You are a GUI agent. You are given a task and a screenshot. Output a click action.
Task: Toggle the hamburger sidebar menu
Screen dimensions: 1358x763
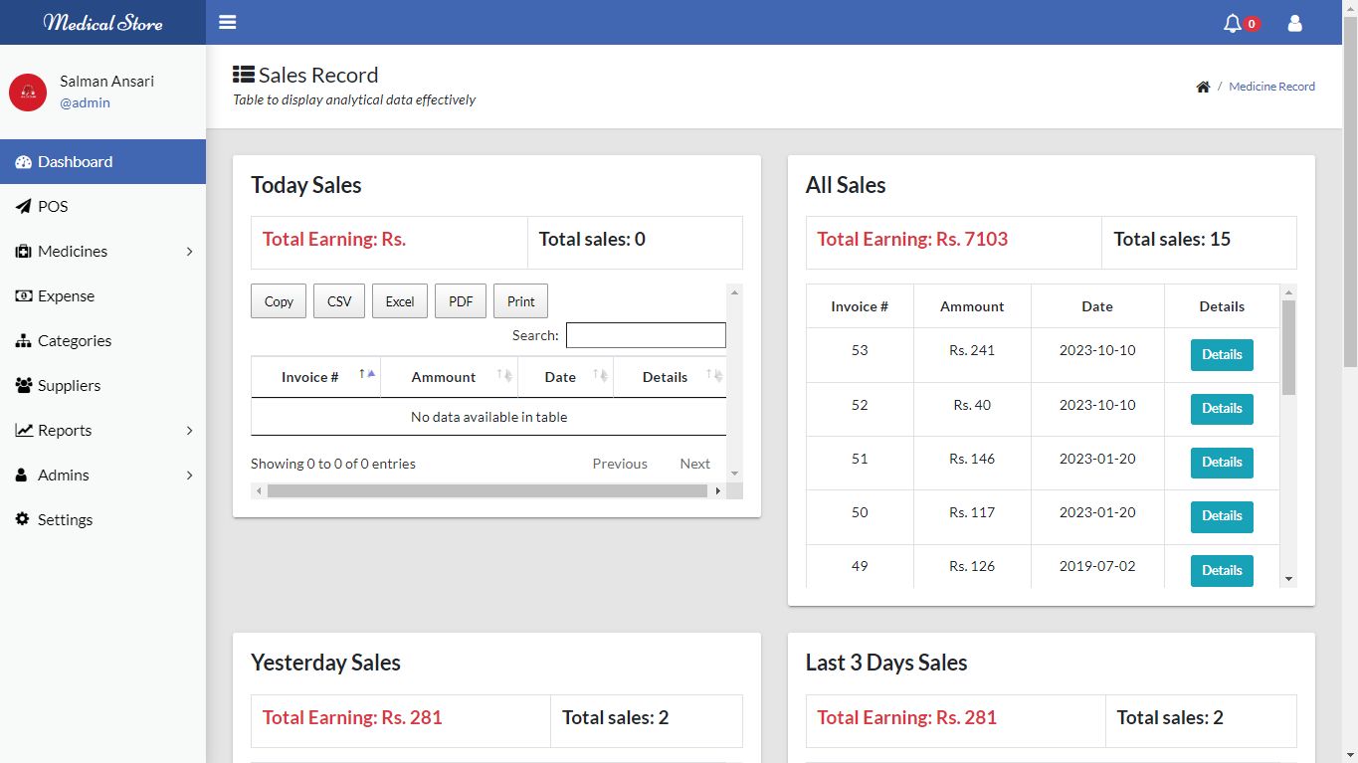(x=228, y=22)
